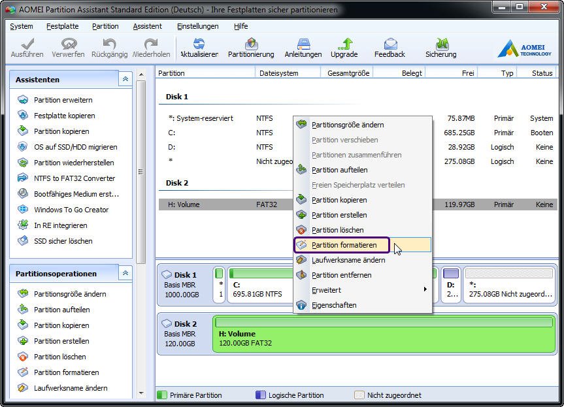Viewport: 564px width, 407px height.
Task: Select the D: NTFS partition row
Action: pyautogui.click(x=358, y=147)
